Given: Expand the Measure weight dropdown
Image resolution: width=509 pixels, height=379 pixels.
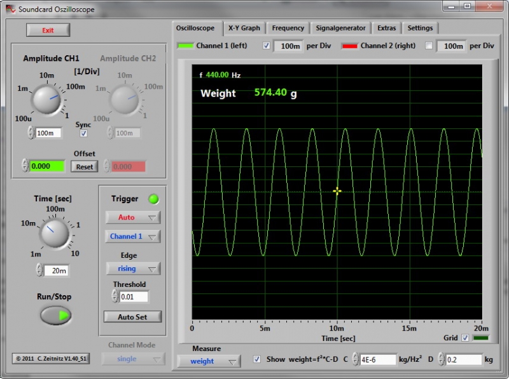Looking at the screenshot, I should coord(208,361).
